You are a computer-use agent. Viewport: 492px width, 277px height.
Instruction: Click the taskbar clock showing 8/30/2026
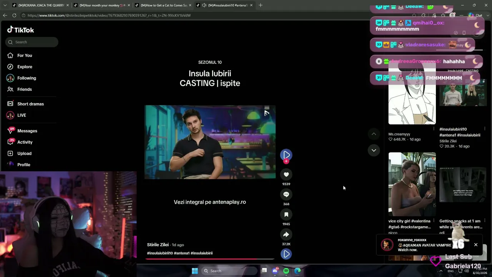tap(479, 271)
